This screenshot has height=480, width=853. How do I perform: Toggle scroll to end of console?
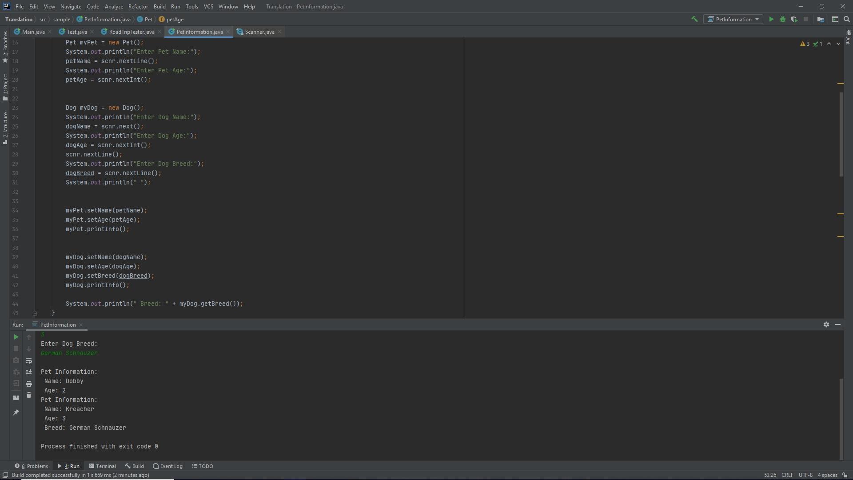tap(29, 372)
